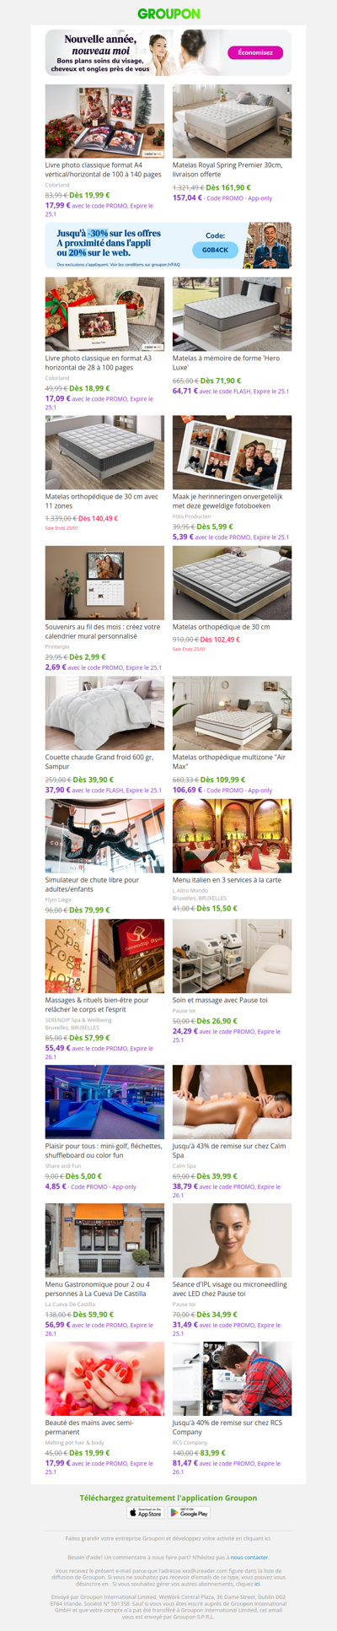Click the calendrier mural personnalisé image

[104, 583]
